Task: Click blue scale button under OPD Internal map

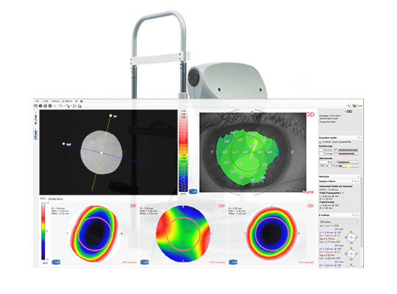Action: (233, 262)
